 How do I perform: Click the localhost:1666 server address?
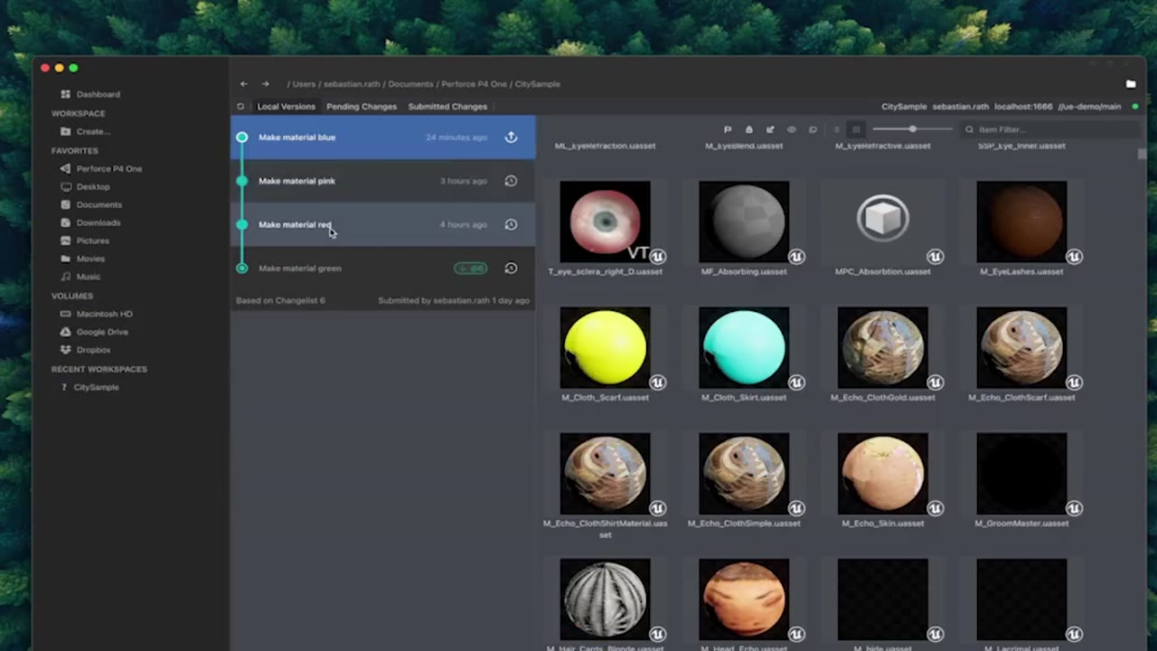1024,107
